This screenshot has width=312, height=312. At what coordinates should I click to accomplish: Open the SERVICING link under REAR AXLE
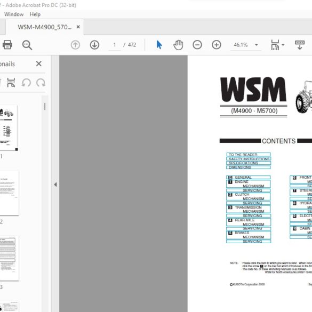click(249, 229)
